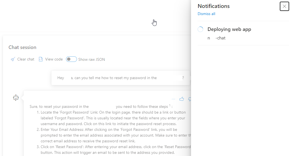Screen dimensions: 293x156
Task: Click the user message about resetting password
Action: [121, 78]
